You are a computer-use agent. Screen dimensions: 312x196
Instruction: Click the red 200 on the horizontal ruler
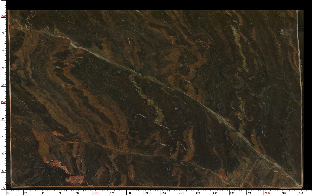[181, 193]
